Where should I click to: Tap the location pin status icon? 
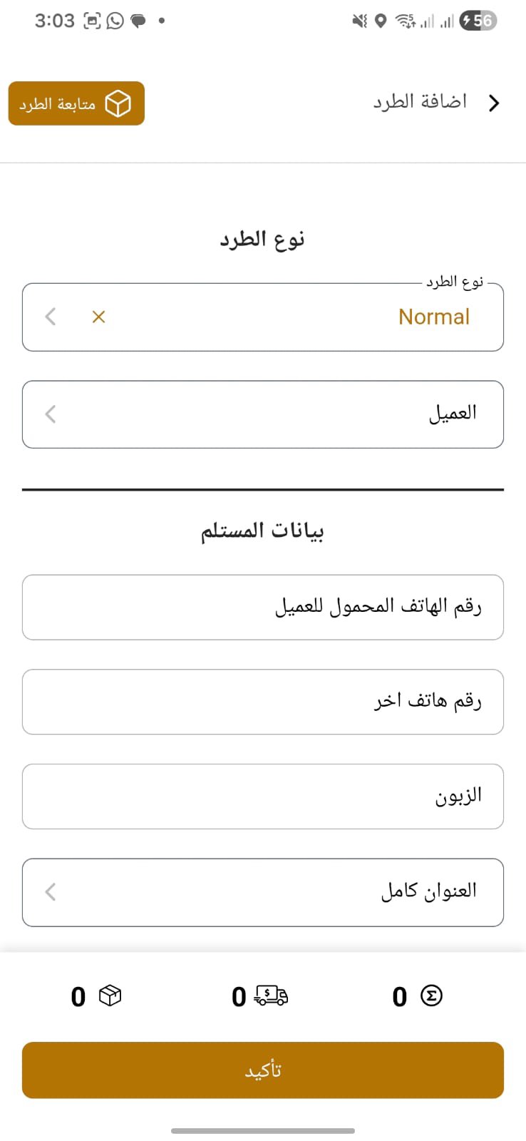381,21
